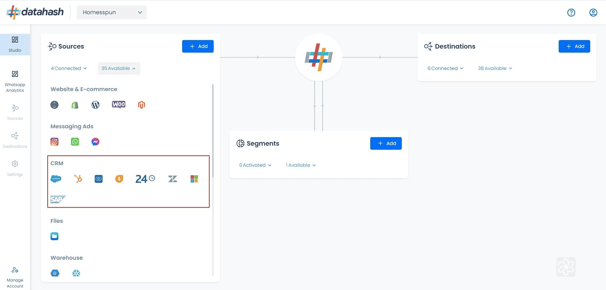The image size is (606, 290).
Task: Collapse the 35 Available sources list
Action: pyautogui.click(x=119, y=68)
